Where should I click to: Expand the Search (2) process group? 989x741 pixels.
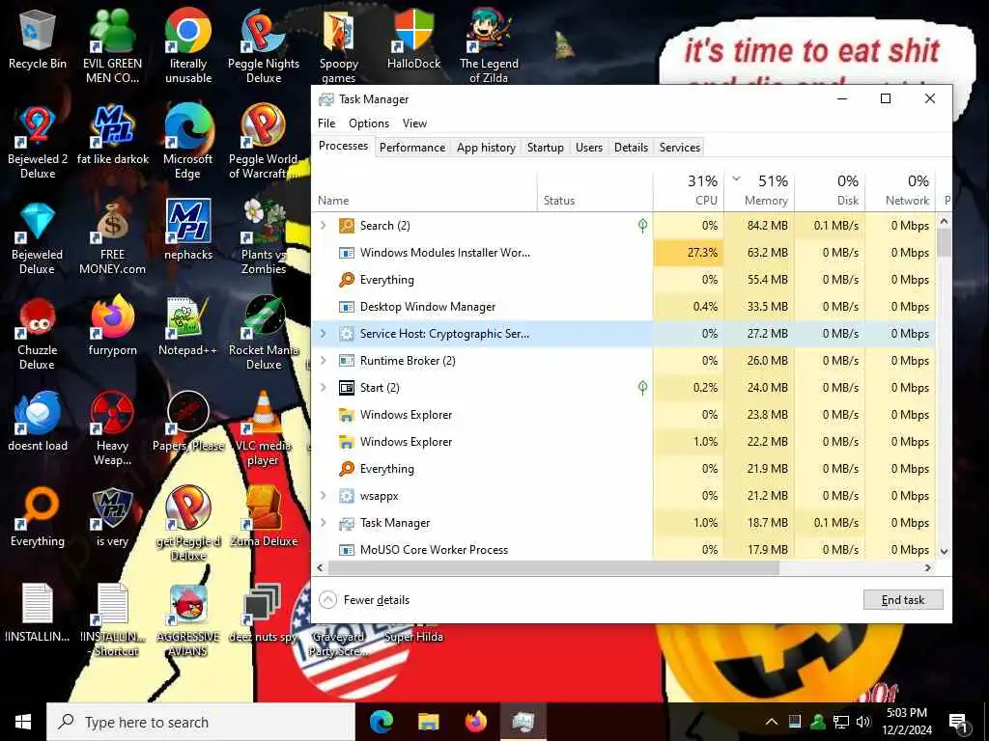[323, 225]
